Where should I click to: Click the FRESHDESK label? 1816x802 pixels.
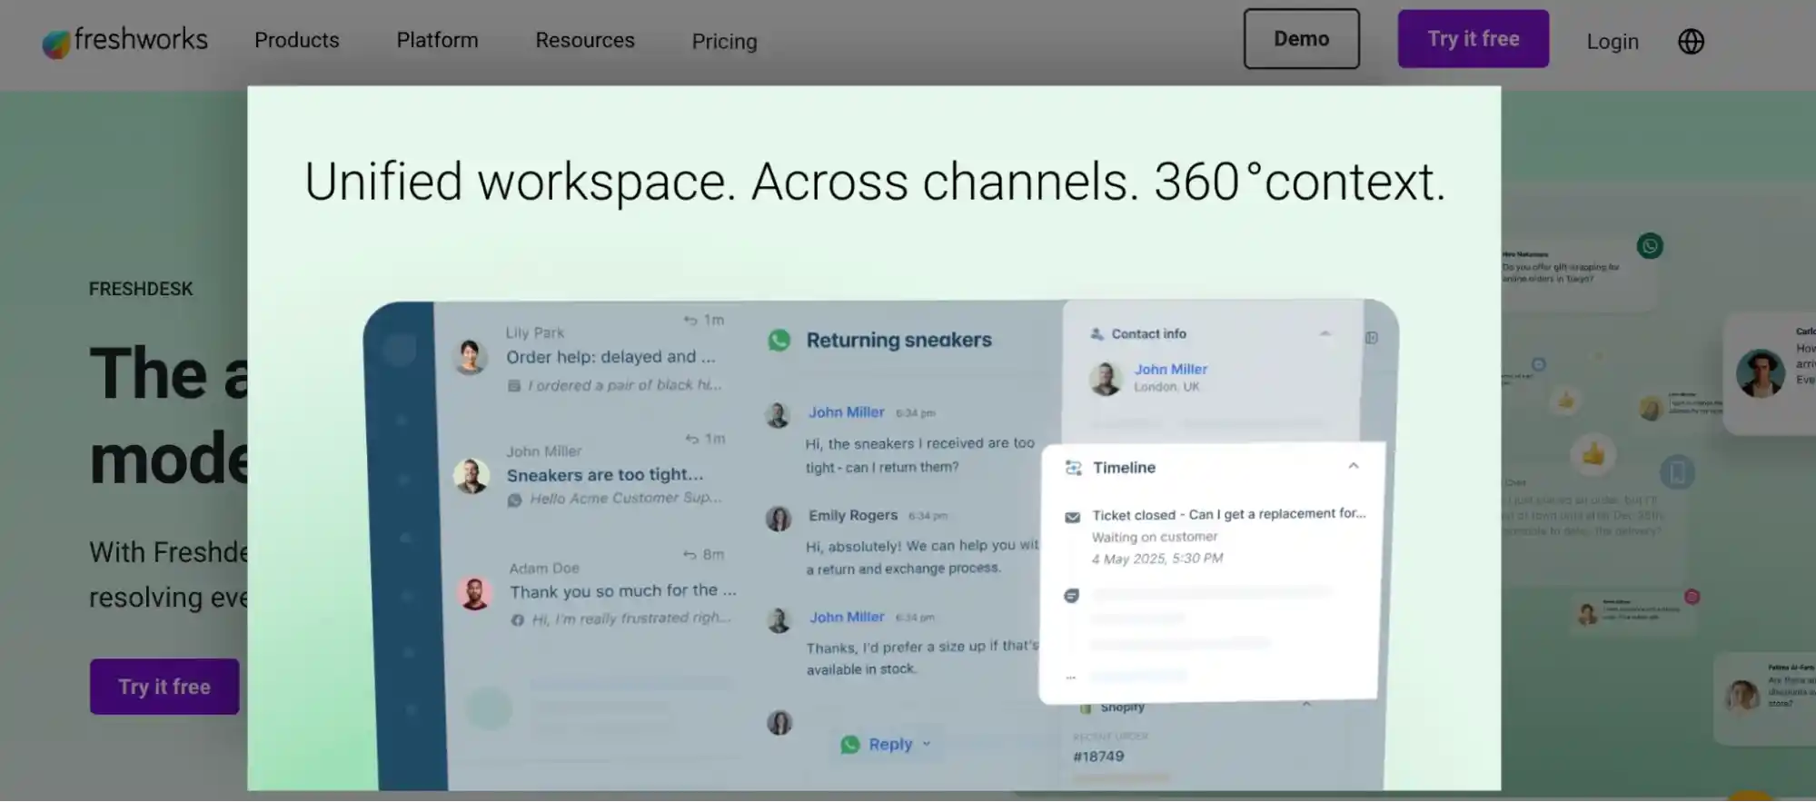141,289
